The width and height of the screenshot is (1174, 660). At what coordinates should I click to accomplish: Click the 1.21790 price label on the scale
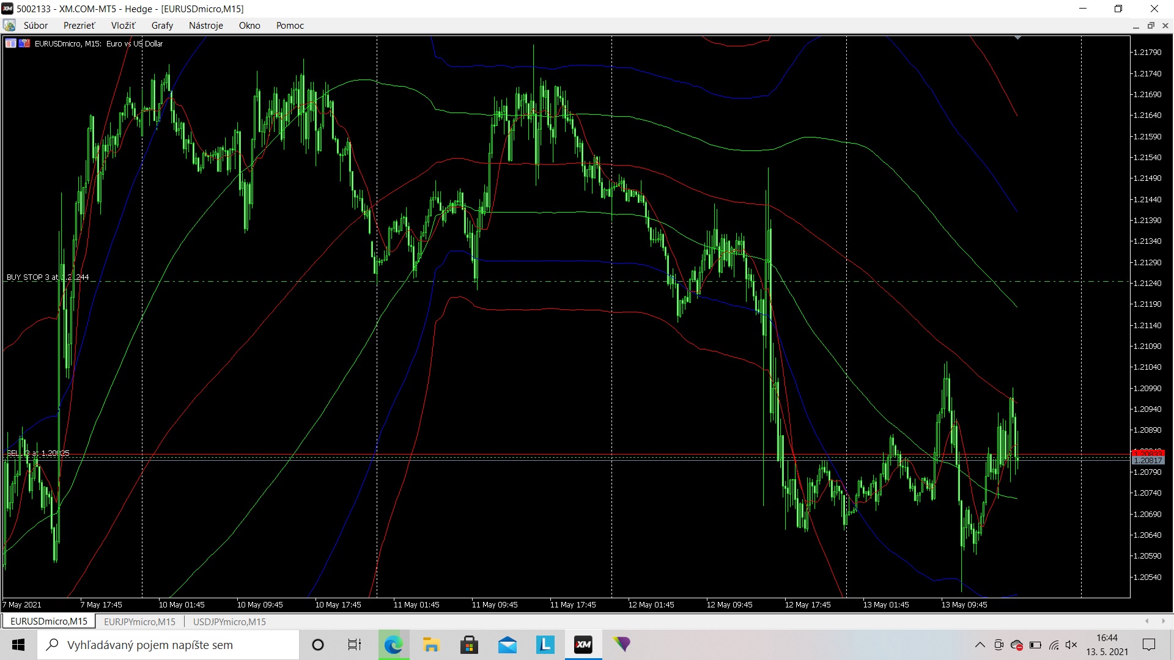click(1147, 53)
